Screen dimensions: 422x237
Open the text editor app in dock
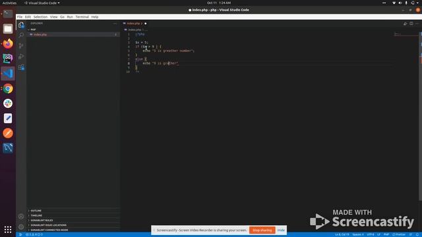tap(8, 118)
